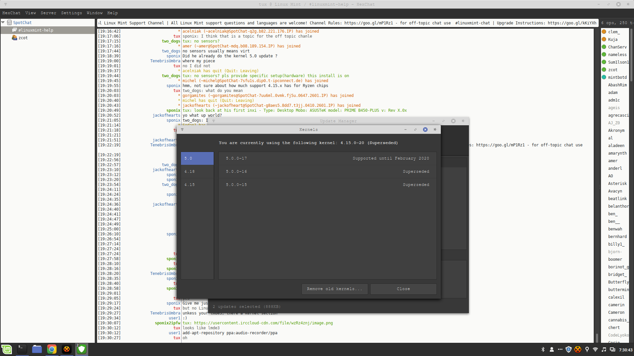
Task: Select user AbashRim in the user list
Action: pos(615,85)
